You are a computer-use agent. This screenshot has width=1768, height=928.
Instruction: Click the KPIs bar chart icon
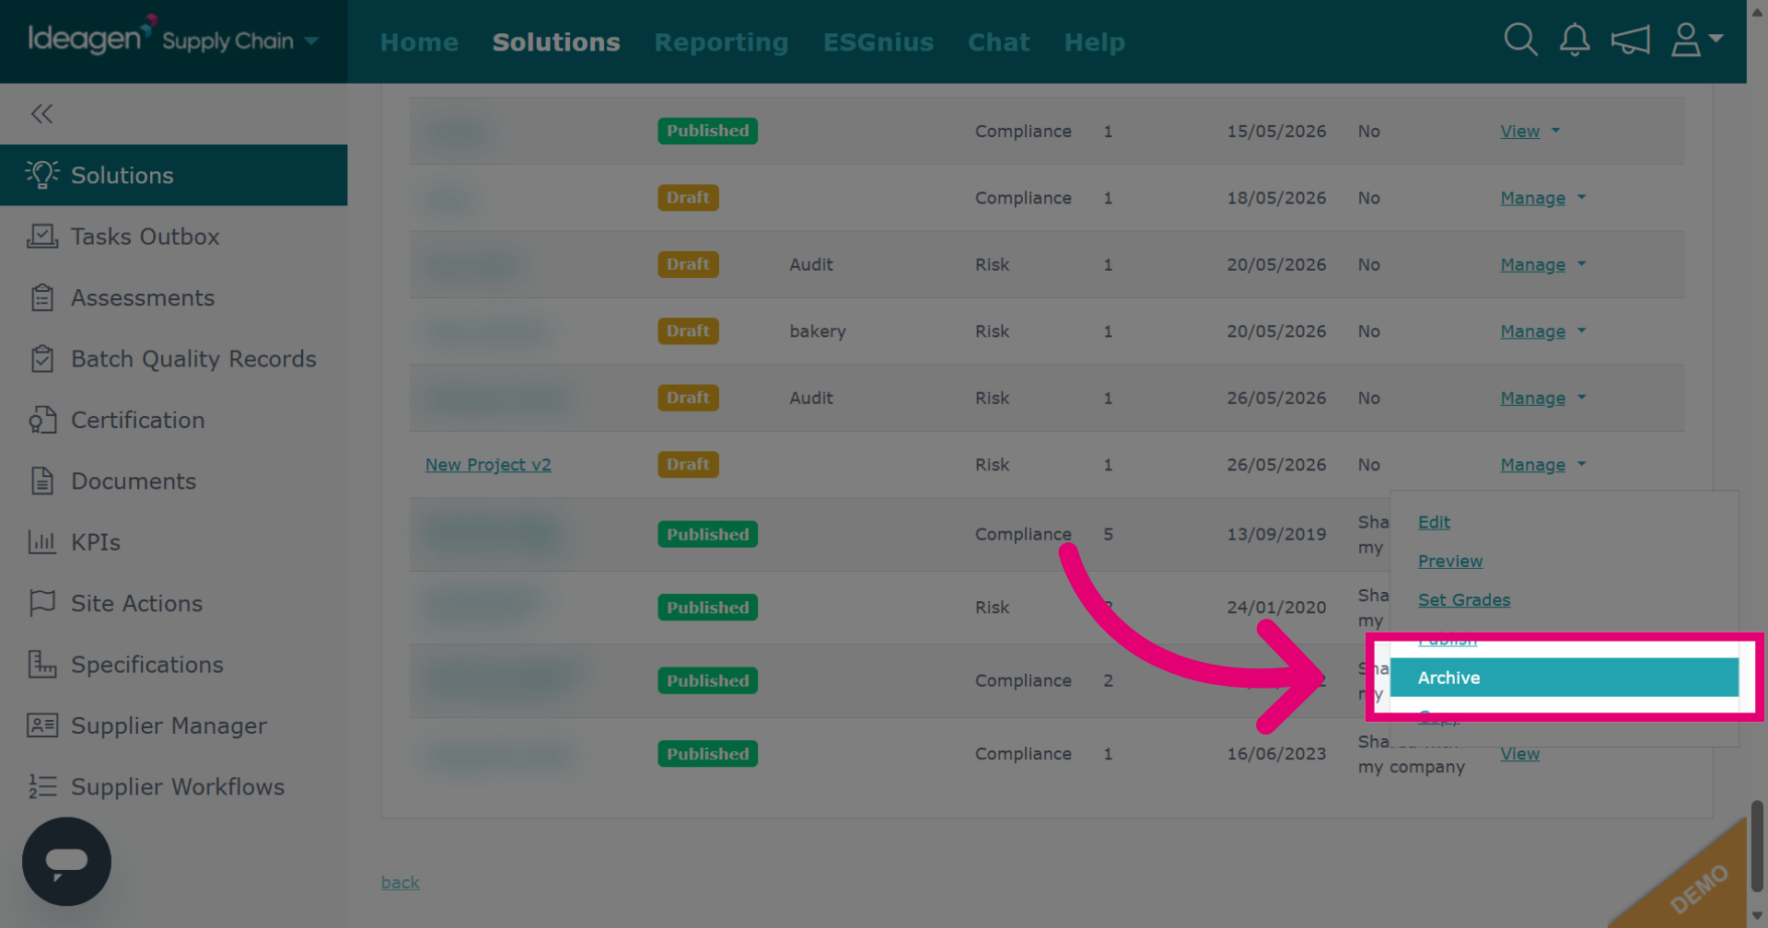click(x=42, y=541)
